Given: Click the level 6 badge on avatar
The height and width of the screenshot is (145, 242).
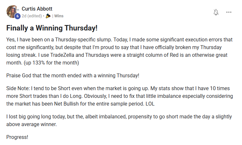Looking at the screenshot, I should tap(17, 16).
